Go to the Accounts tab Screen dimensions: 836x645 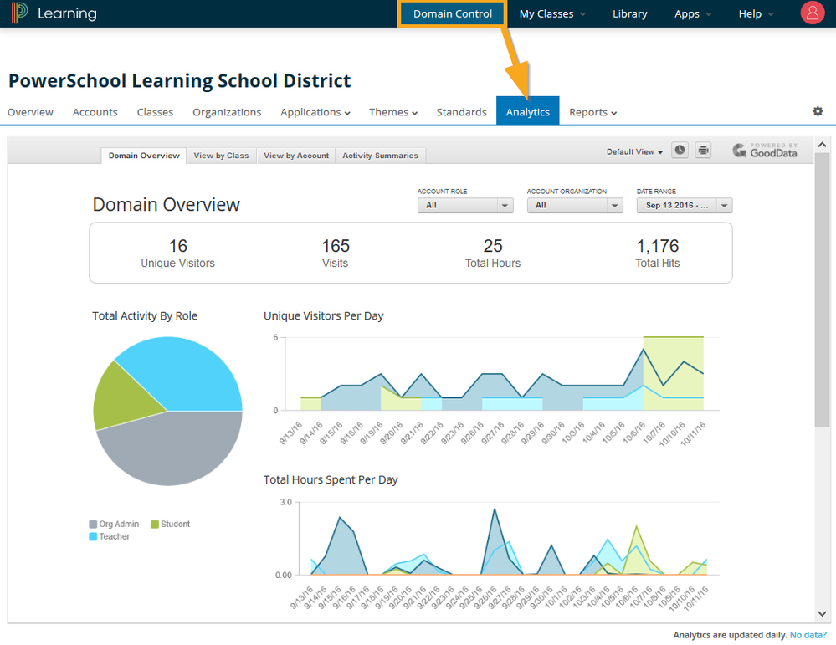pos(95,112)
